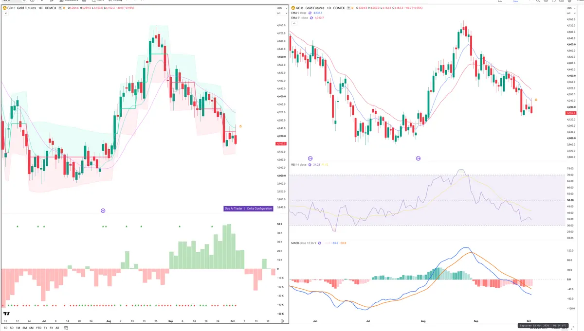This screenshot has width=584, height=331.
Task: Select the 1M range button
Action: pyautogui.click(x=18, y=328)
